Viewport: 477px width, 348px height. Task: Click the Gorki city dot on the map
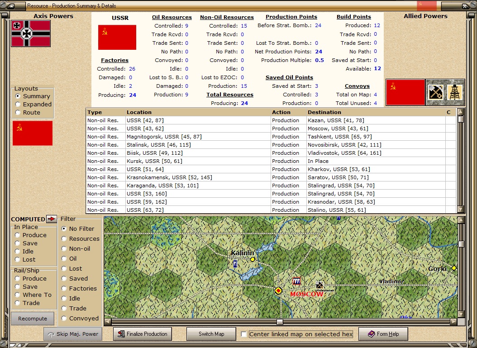coord(454,268)
